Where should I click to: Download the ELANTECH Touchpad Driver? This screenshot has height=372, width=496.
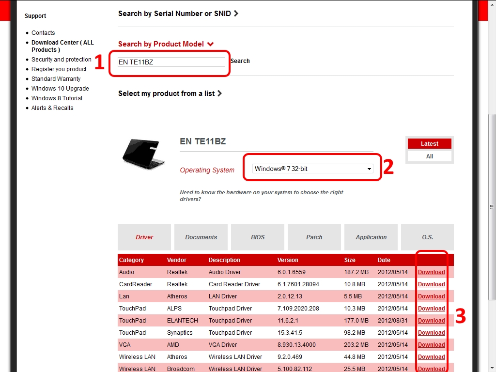pyautogui.click(x=431, y=321)
